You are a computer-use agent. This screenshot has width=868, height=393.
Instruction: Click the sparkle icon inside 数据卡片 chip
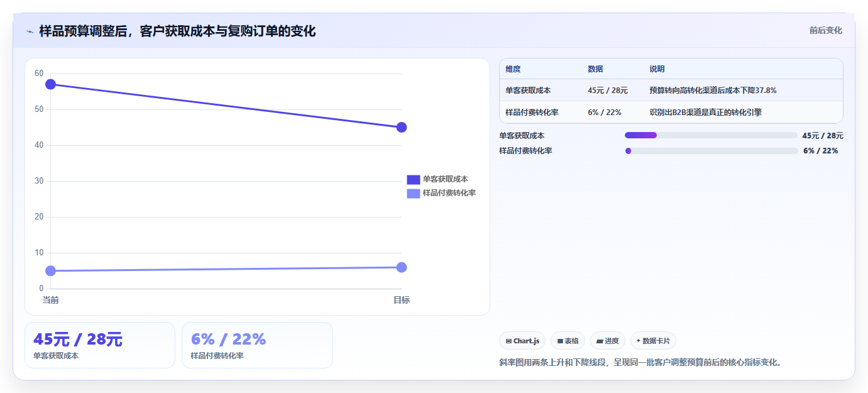(639, 341)
